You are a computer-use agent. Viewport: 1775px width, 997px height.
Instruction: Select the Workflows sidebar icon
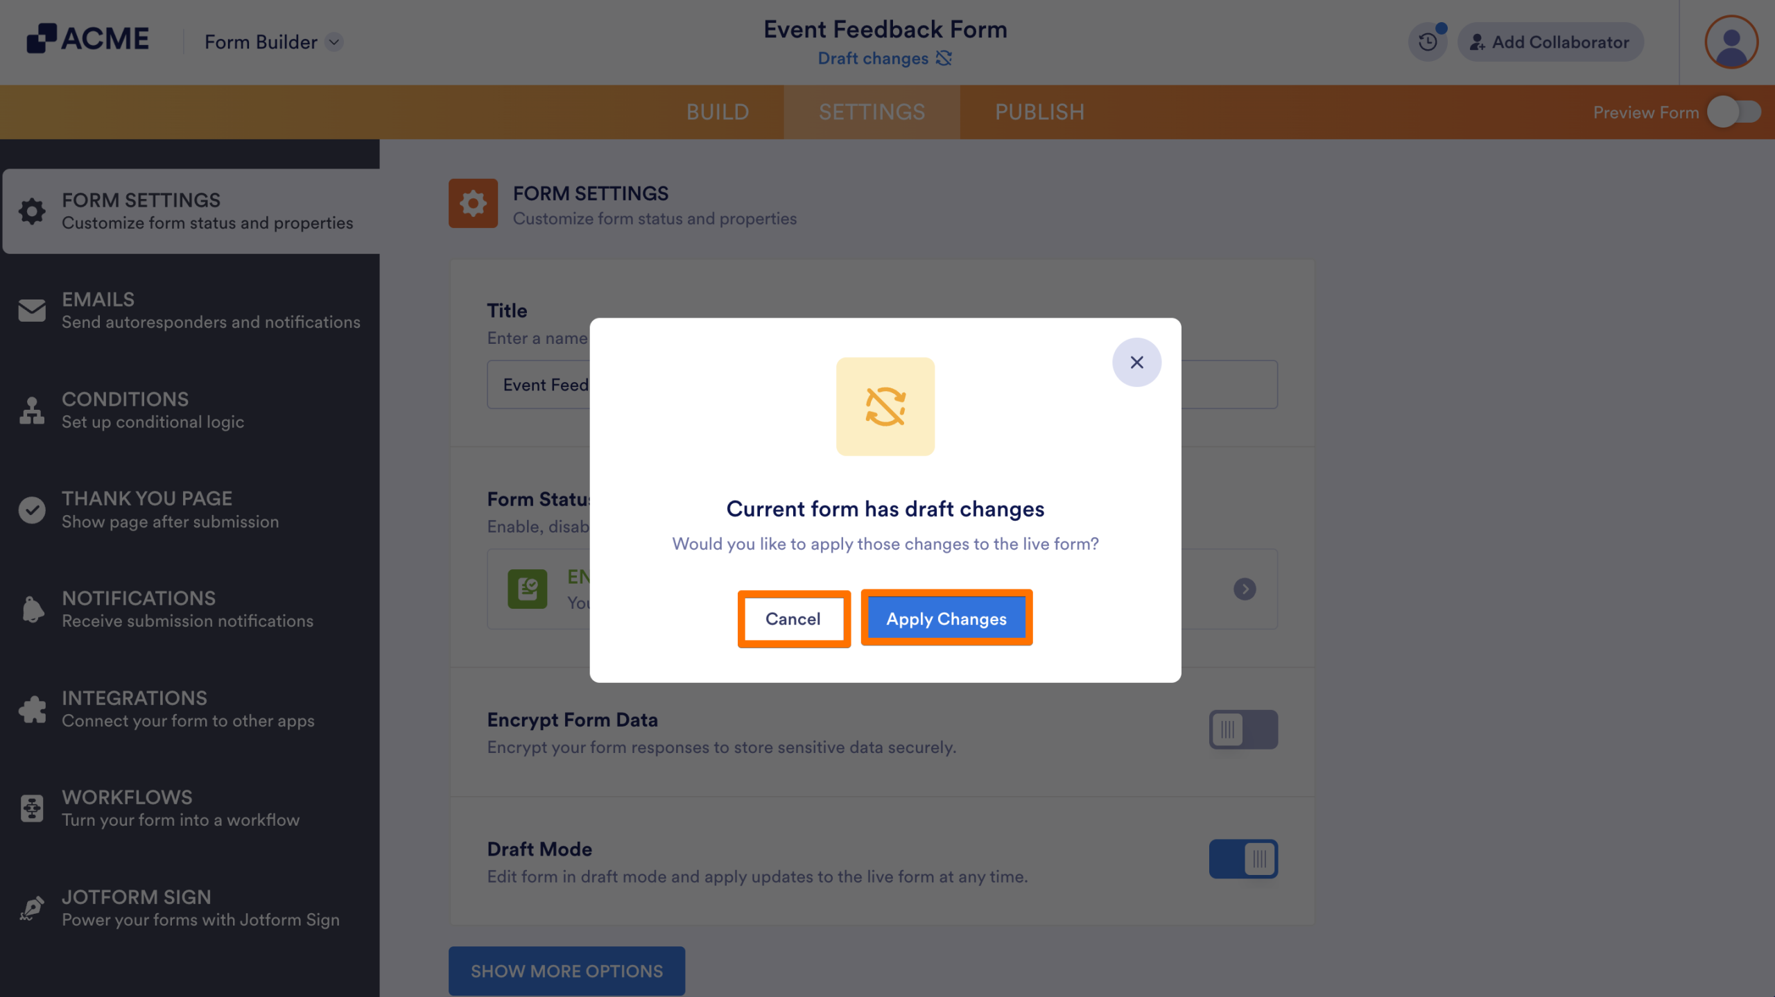click(x=31, y=808)
